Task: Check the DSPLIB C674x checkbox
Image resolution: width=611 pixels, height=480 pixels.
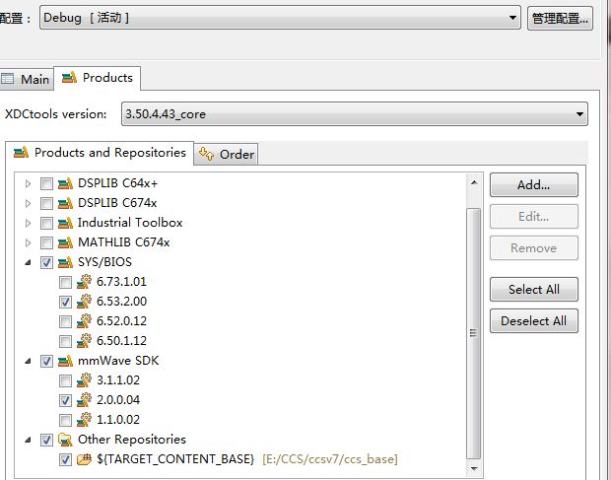Action: coord(46,203)
